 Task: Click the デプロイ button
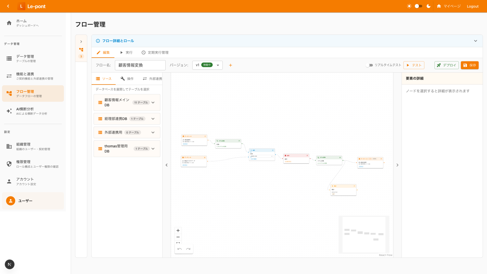coord(447,65)
